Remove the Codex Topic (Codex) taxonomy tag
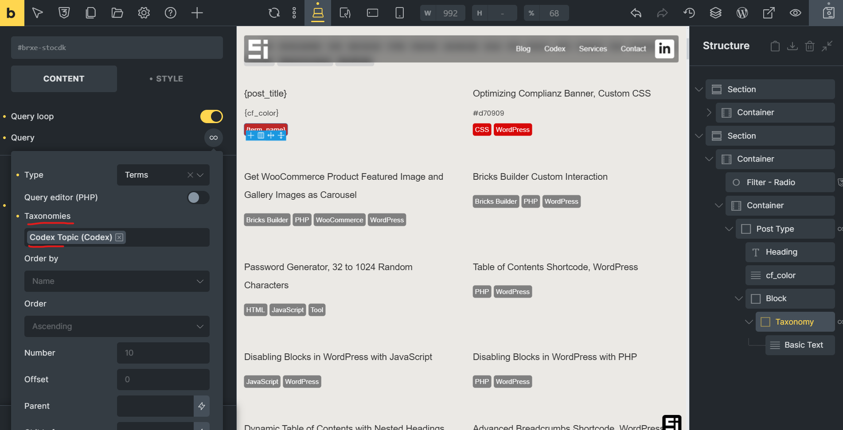This screenshot has height=430, width=843. pyautogui.click(x=119, y=237)
